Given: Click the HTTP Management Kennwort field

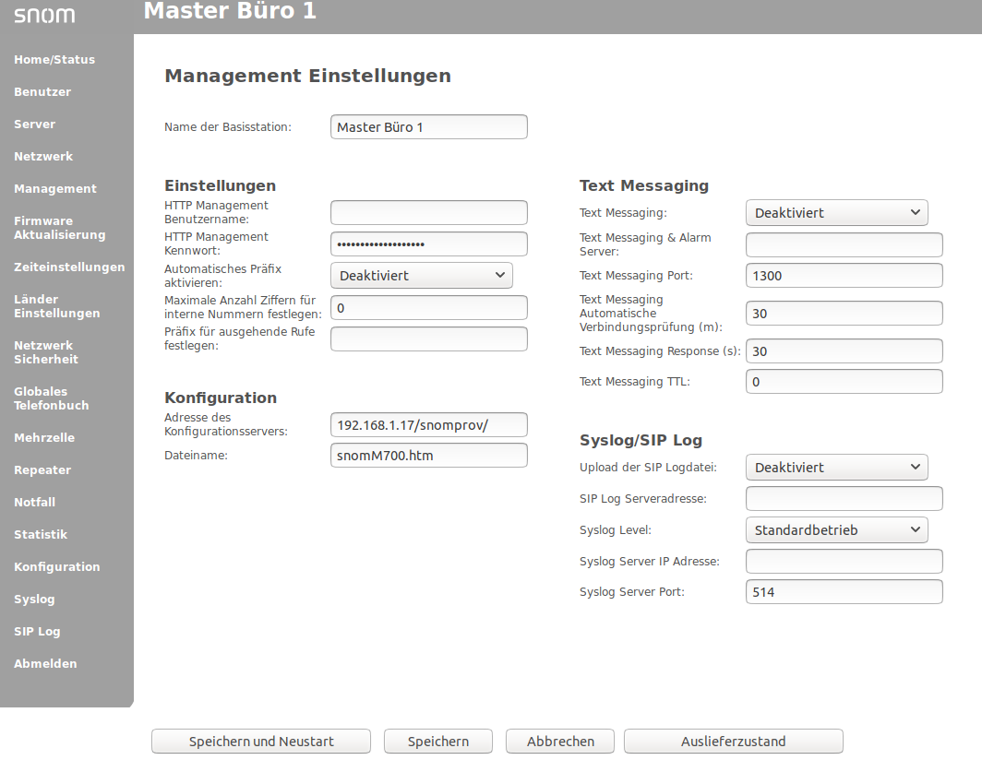Looking at the screenshot, I should [x=428, y=244].
